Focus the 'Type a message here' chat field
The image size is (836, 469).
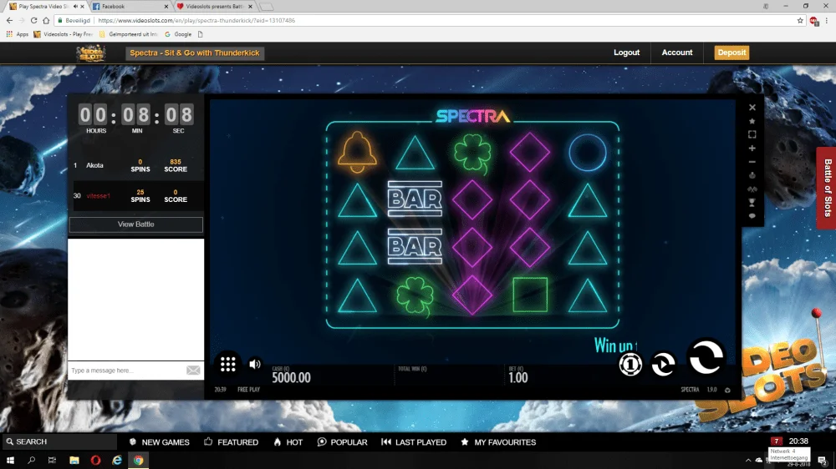pyautogui.click(x=126, y=371)
